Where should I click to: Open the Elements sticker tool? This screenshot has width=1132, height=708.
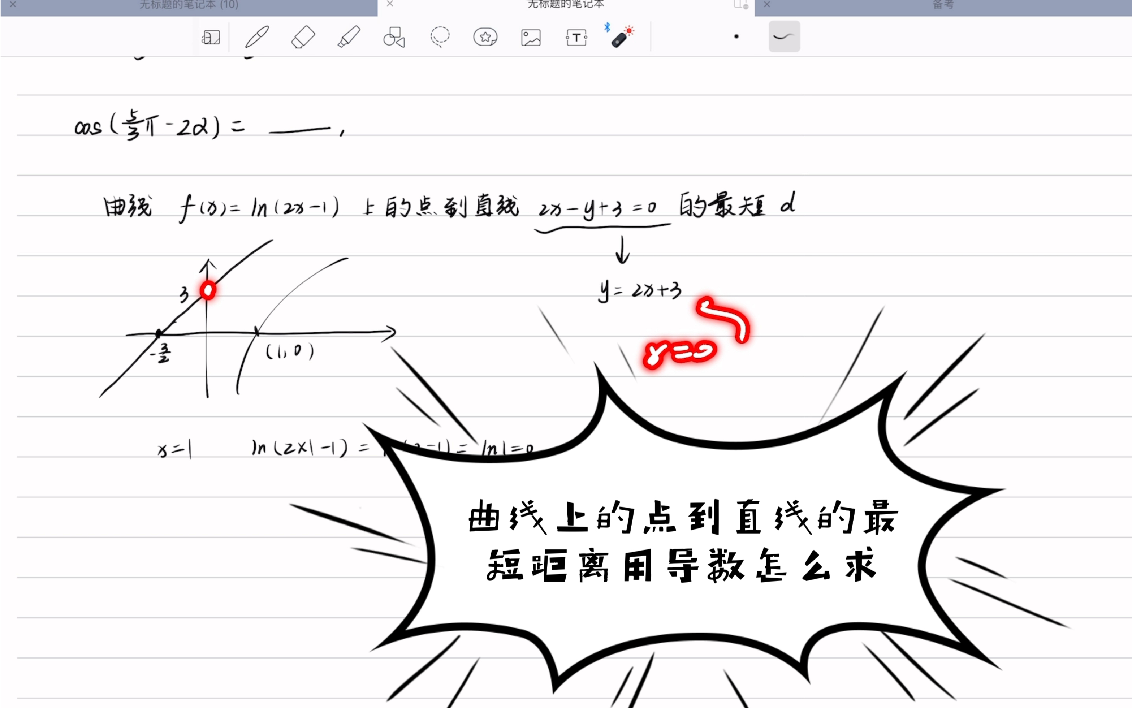click(x=485, y=36)
